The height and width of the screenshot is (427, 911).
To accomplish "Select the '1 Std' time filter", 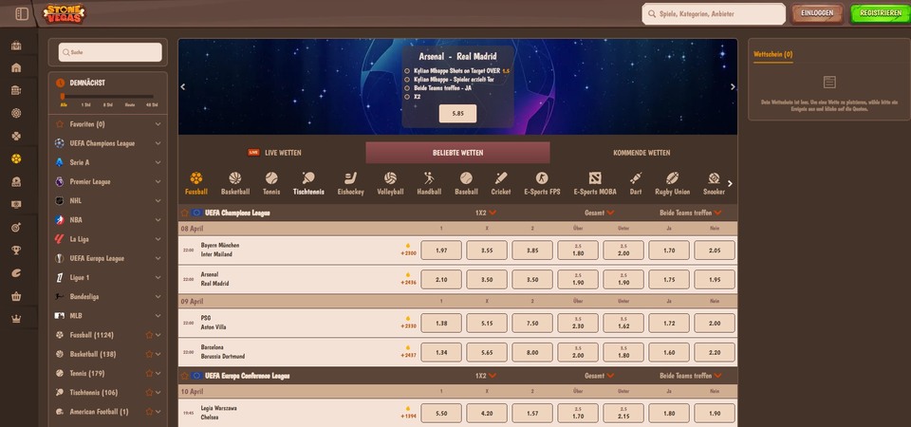I will (86, 105).
